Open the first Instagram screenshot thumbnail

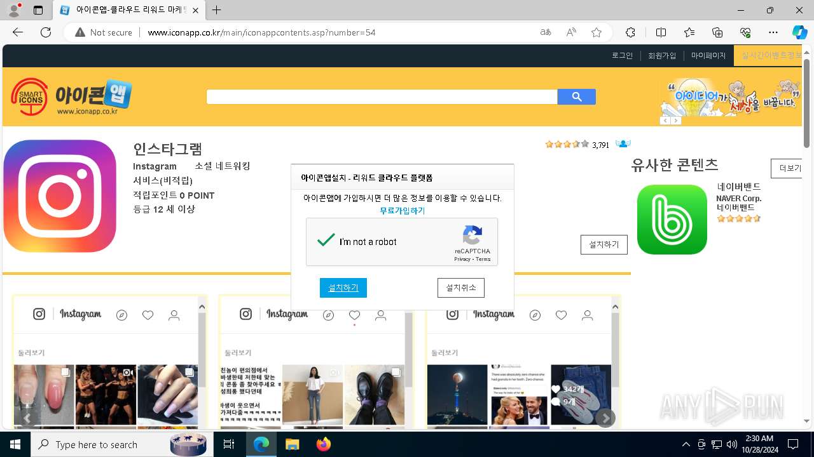109,362
